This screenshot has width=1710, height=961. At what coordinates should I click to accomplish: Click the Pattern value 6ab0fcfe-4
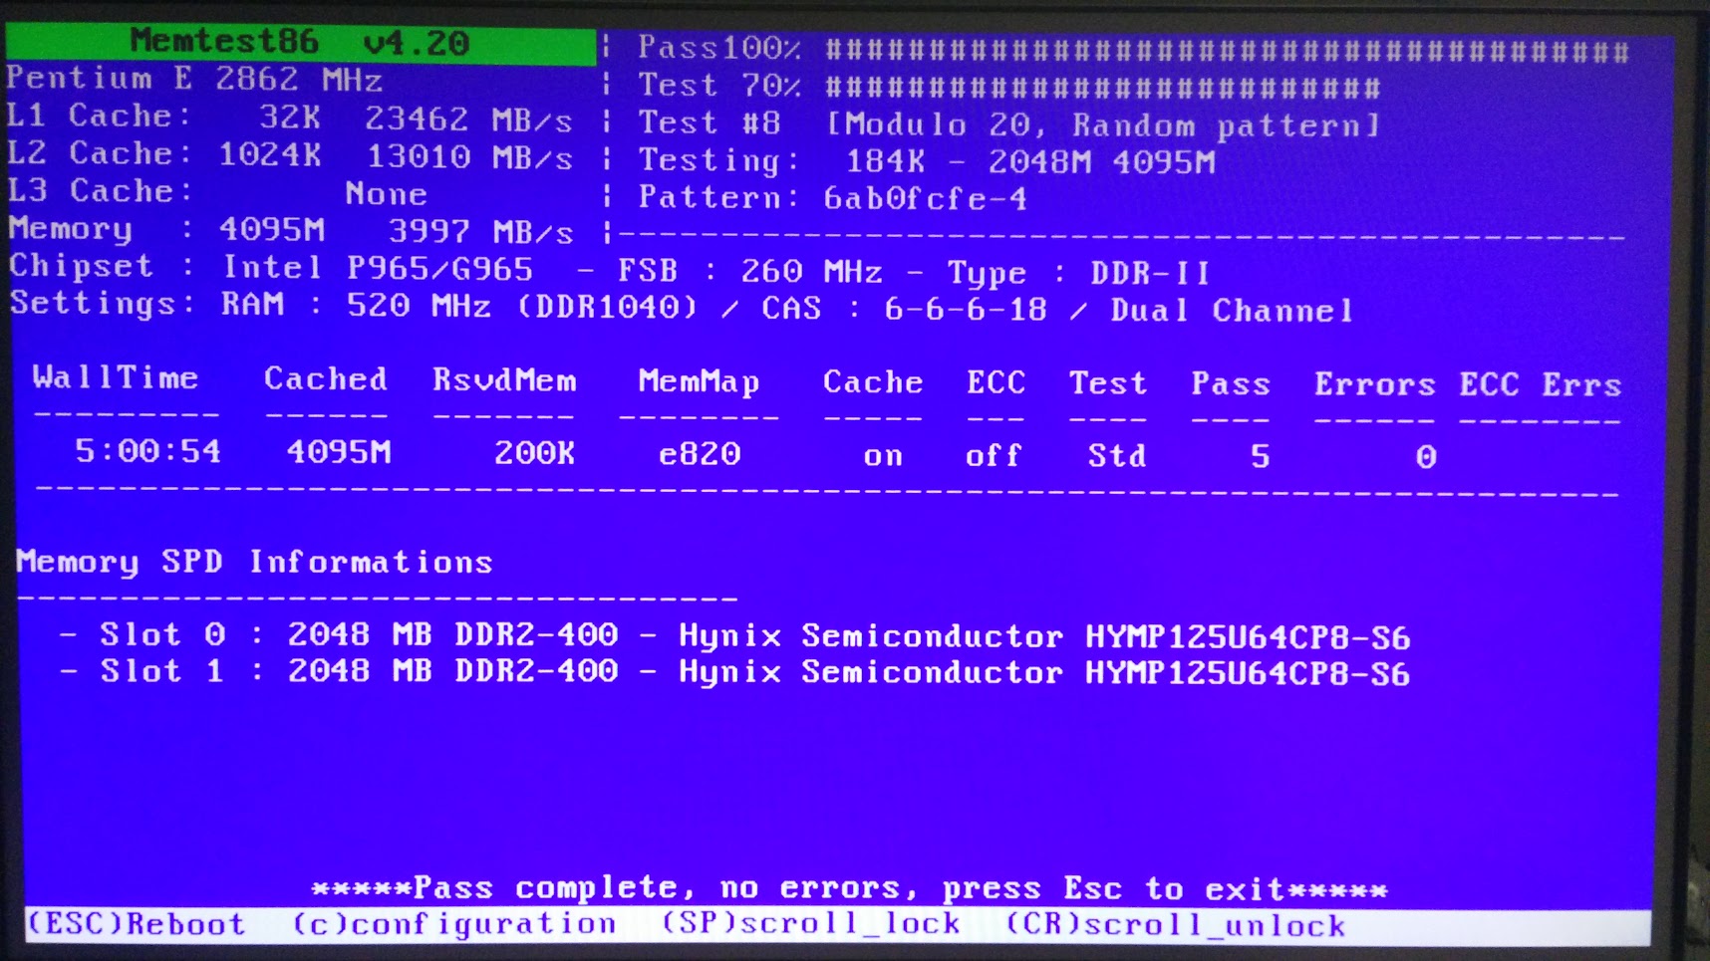tap(925, 198)
